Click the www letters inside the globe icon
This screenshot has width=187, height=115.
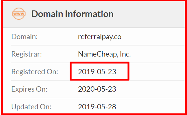pyautogui.click(x=19, y=14)
